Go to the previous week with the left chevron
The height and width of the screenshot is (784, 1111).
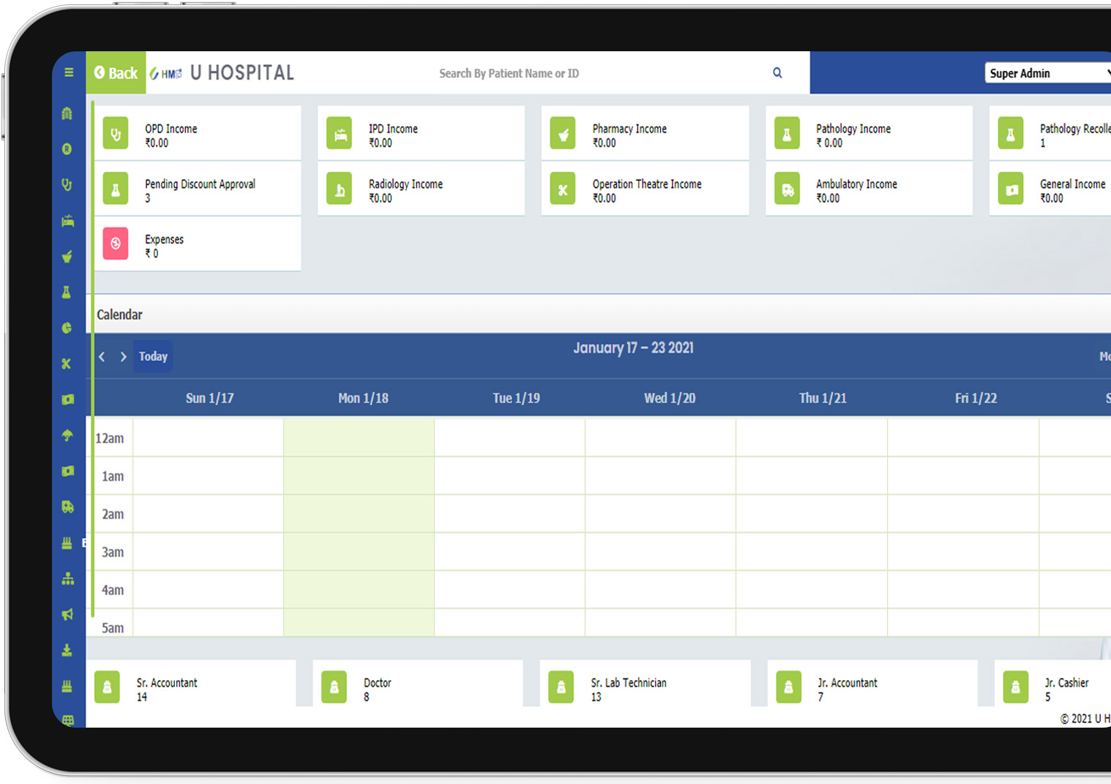pos(102,356)
